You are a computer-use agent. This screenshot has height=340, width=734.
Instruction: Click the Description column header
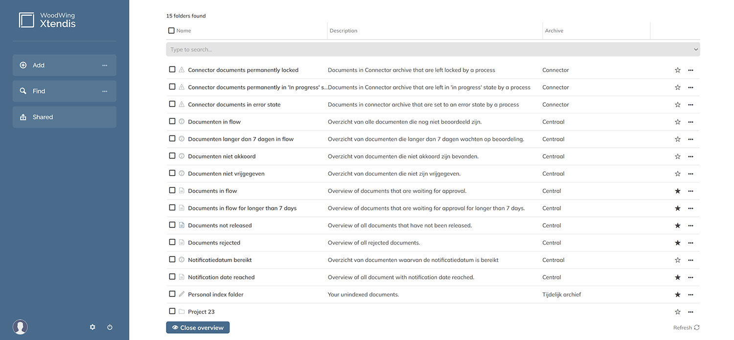[343, 30]
